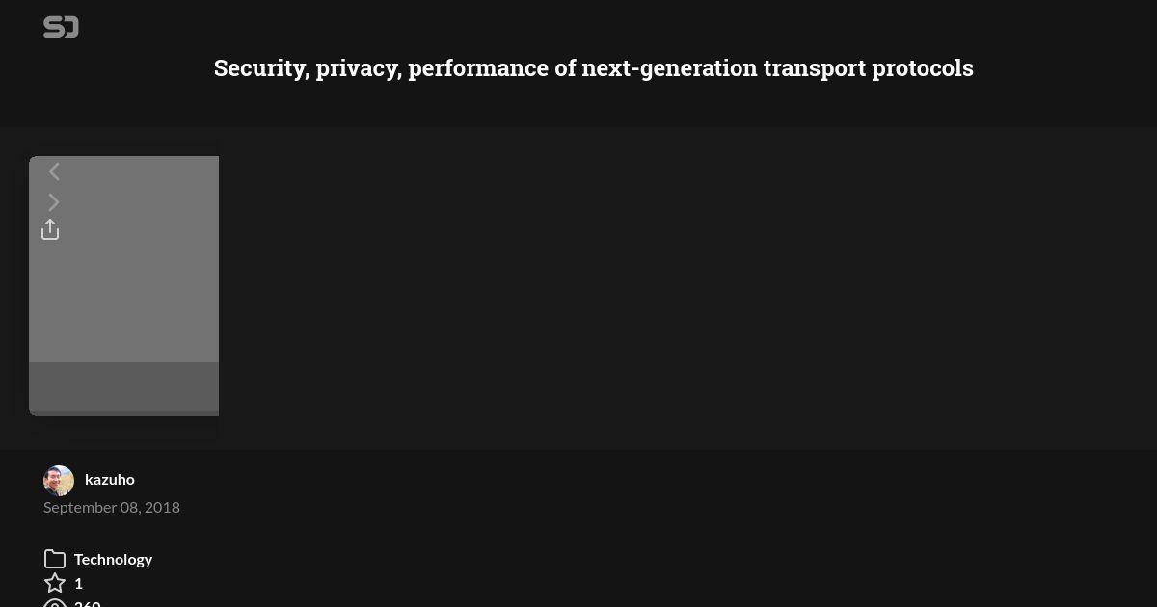Click the empty area right of slide viewer

[687, 287]
